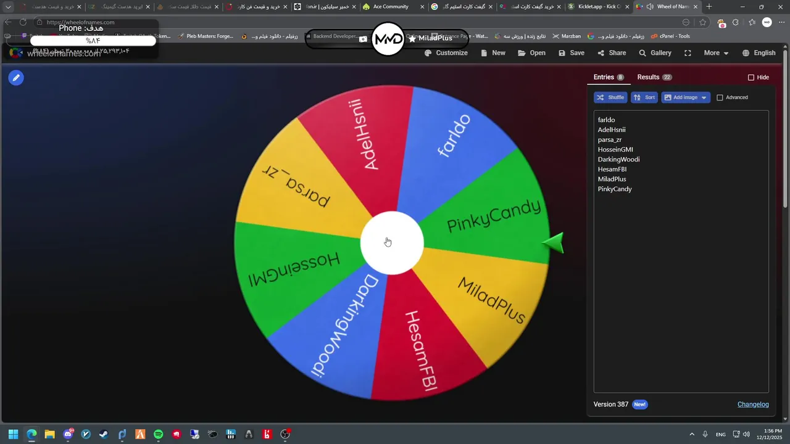Click the blue pencil edit icon

16,78
